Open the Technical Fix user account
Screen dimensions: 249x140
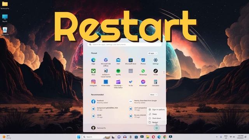pyautogui.click(x=98, y=128)
